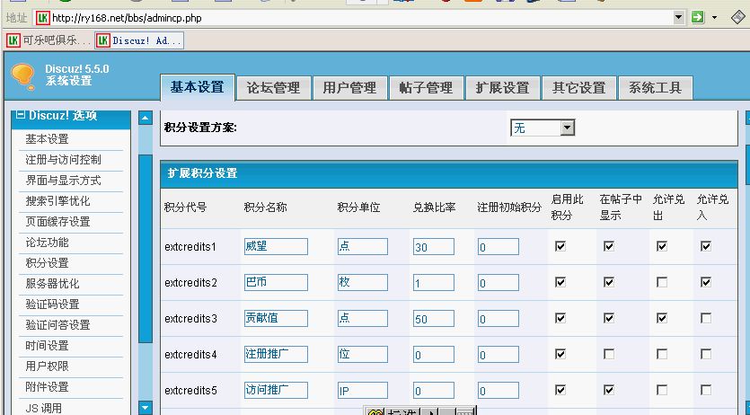Image resolution: width=750 pixels, height=415 pixels.
Task: Open 基本设置 in the sidebar
Action: pos(47,139)
